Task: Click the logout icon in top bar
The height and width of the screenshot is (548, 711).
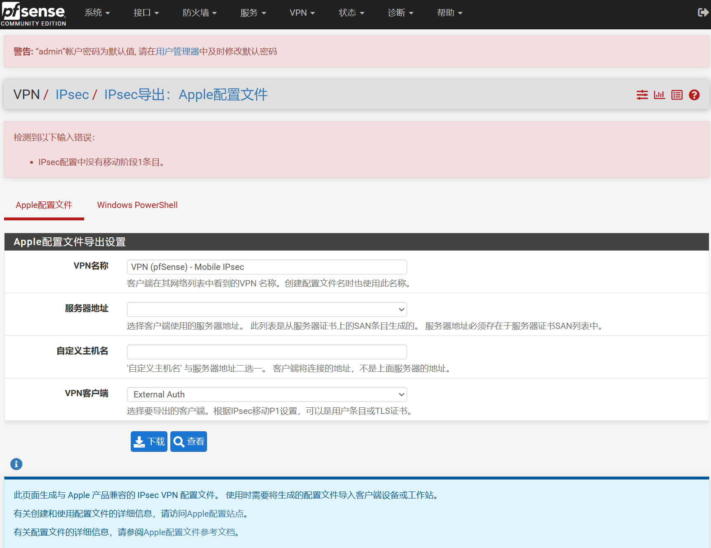Action: 702,13
